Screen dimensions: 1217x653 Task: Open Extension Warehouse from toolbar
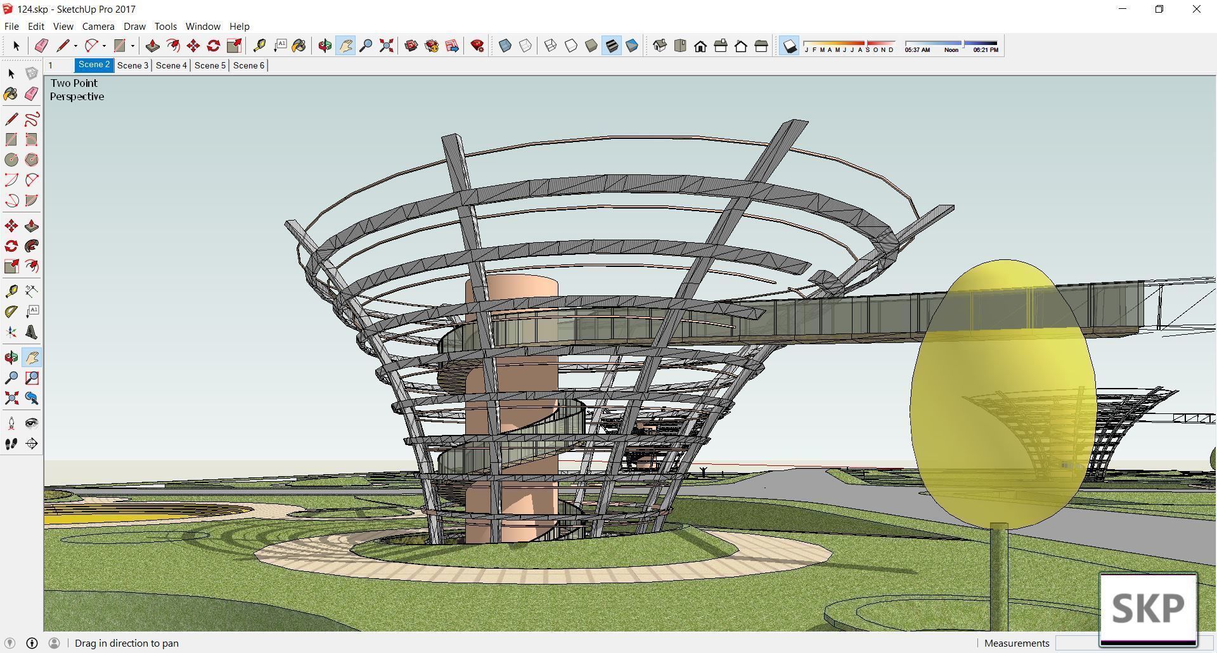coord(432,46)
